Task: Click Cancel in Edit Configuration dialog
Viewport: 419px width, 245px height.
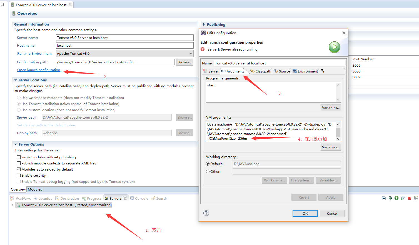Action: coord(332,213)
